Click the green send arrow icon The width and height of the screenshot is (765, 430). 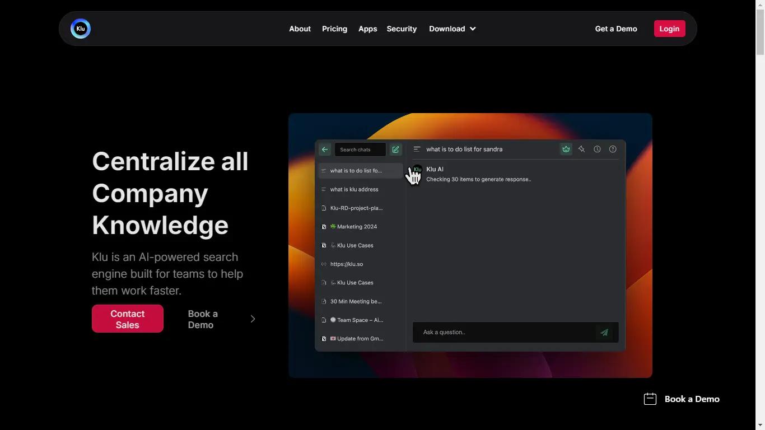pos(604,333)
